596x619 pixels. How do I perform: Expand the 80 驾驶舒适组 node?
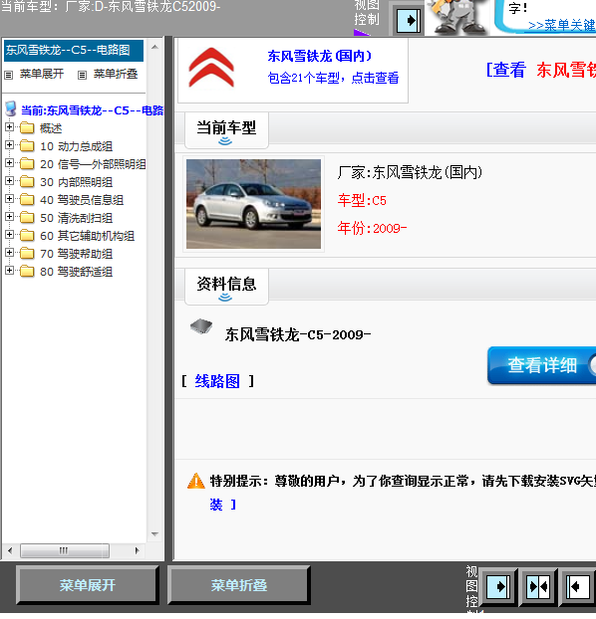pos(9,271)
